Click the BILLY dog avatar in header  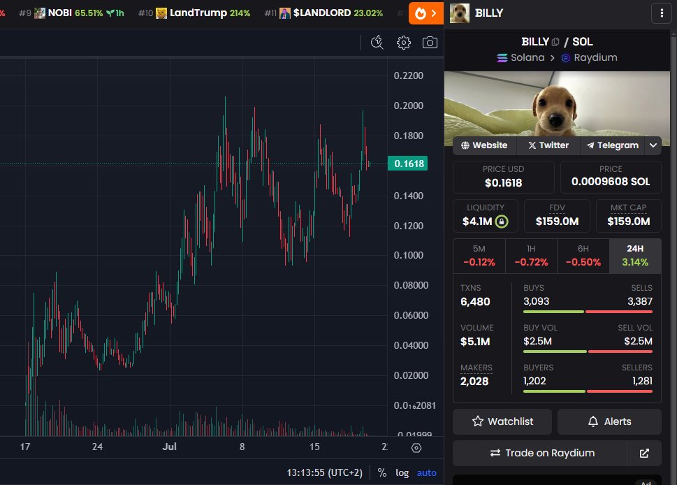pyautogui.click(x=460, y=13)
